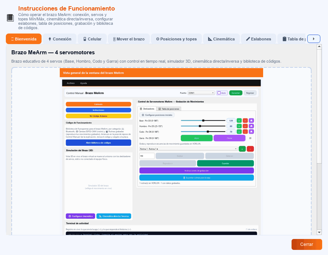Select the Deslizadores tab in the preview

[x=147, y=109]
